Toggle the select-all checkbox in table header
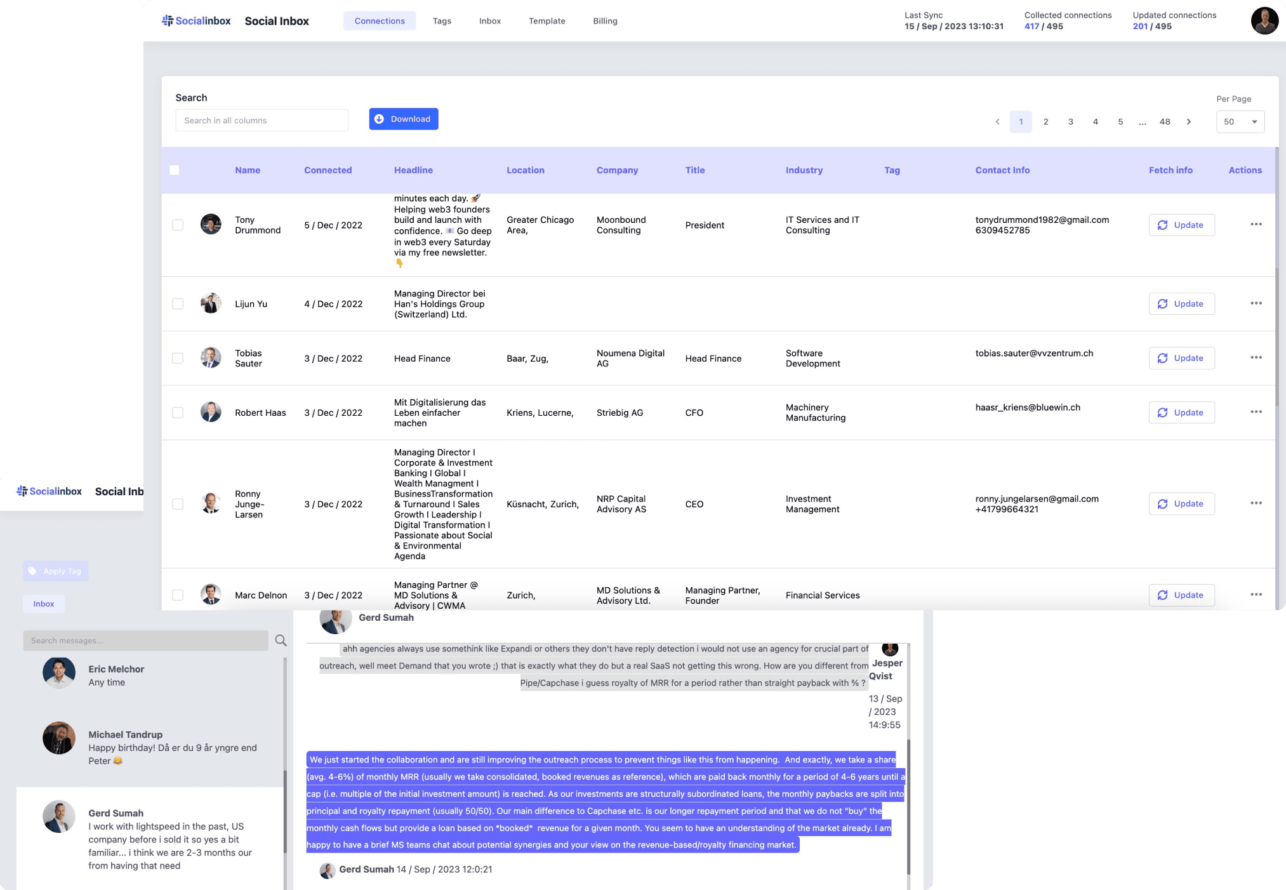Viewport: 1286px width, 890px height. 175,170
